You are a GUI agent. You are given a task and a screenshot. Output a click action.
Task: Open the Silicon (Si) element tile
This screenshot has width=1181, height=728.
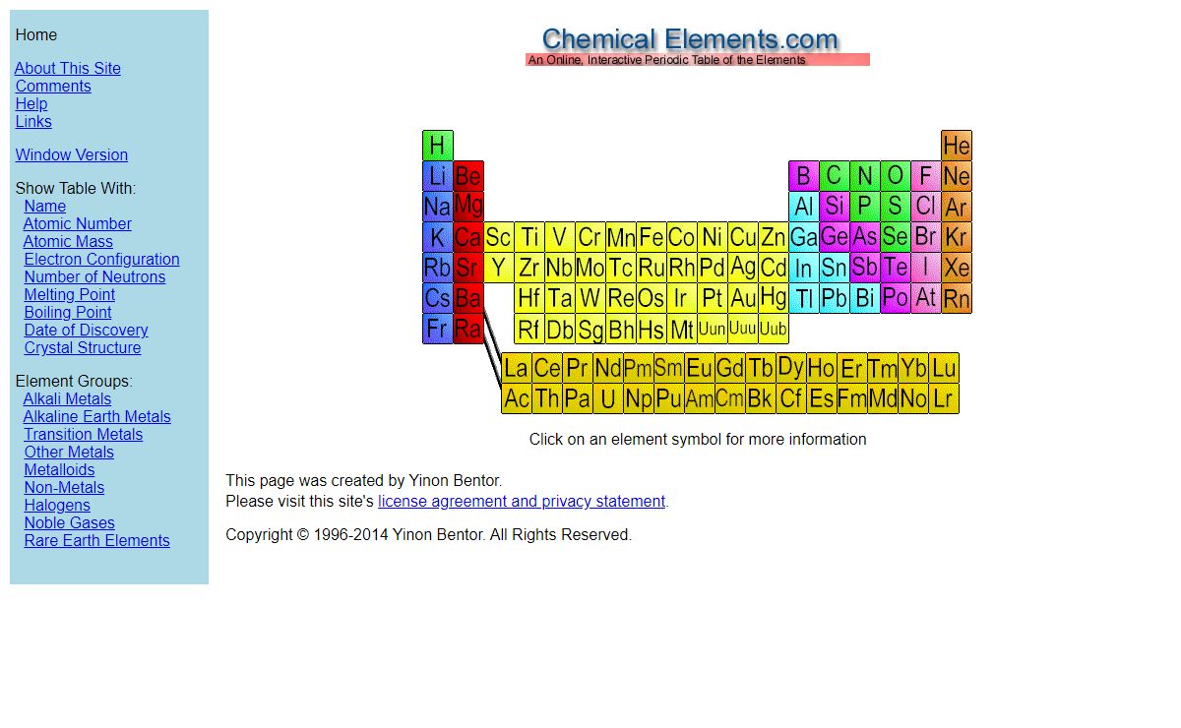tap(835, 207)
